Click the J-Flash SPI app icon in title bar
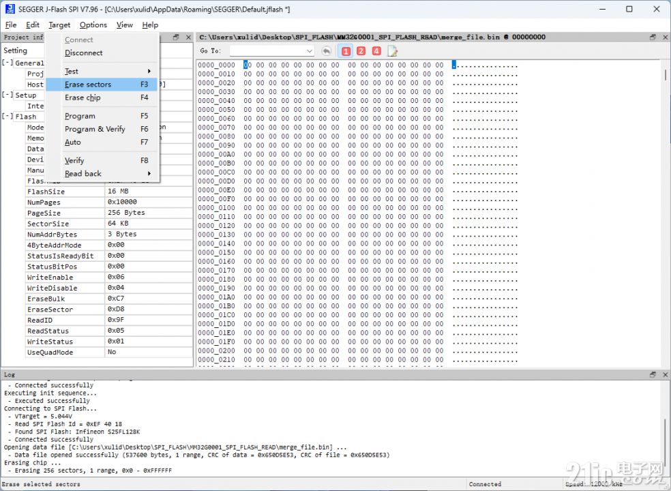The width and height of the screenshot is (671, 491). [10, 9]
